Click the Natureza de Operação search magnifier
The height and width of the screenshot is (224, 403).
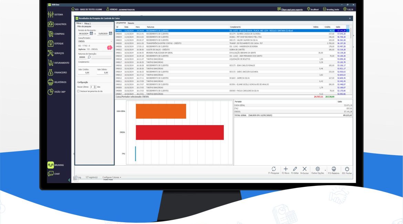(x=89, y=57)
